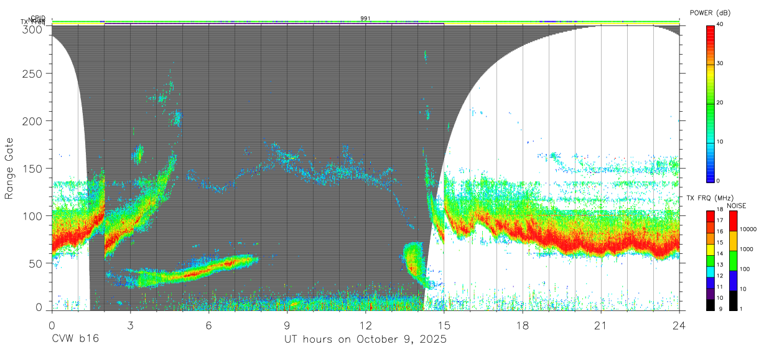The image size is (764, 352).
Task: Select the 100 range gate tick label
Action: point(33,215)
